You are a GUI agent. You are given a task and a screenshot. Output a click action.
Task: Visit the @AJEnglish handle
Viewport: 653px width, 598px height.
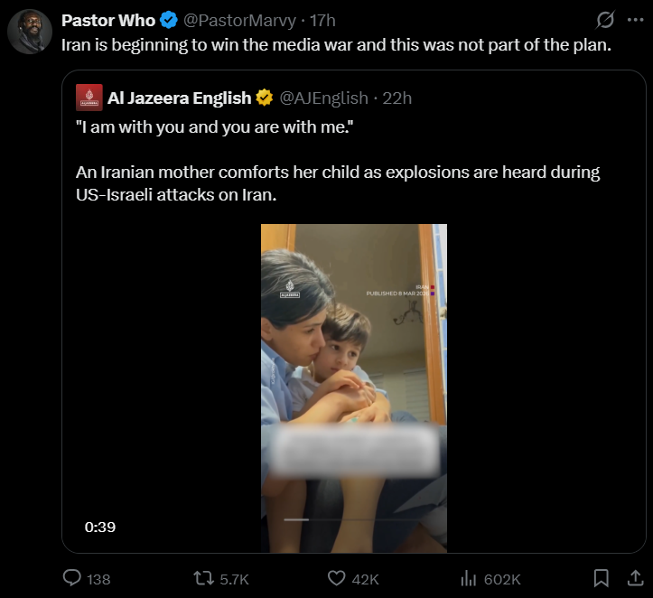click(323, 98)
